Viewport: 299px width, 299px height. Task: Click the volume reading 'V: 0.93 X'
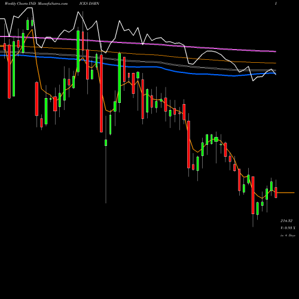(x=288, y=228)
